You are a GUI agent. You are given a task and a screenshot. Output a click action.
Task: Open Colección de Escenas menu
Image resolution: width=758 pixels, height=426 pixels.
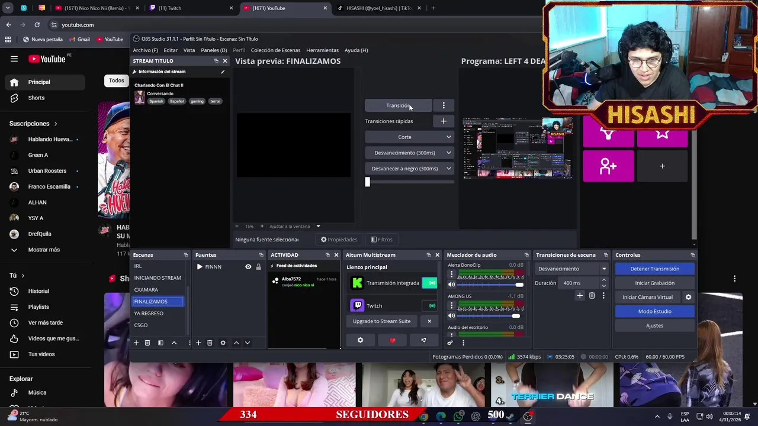[x=275, y=50]
